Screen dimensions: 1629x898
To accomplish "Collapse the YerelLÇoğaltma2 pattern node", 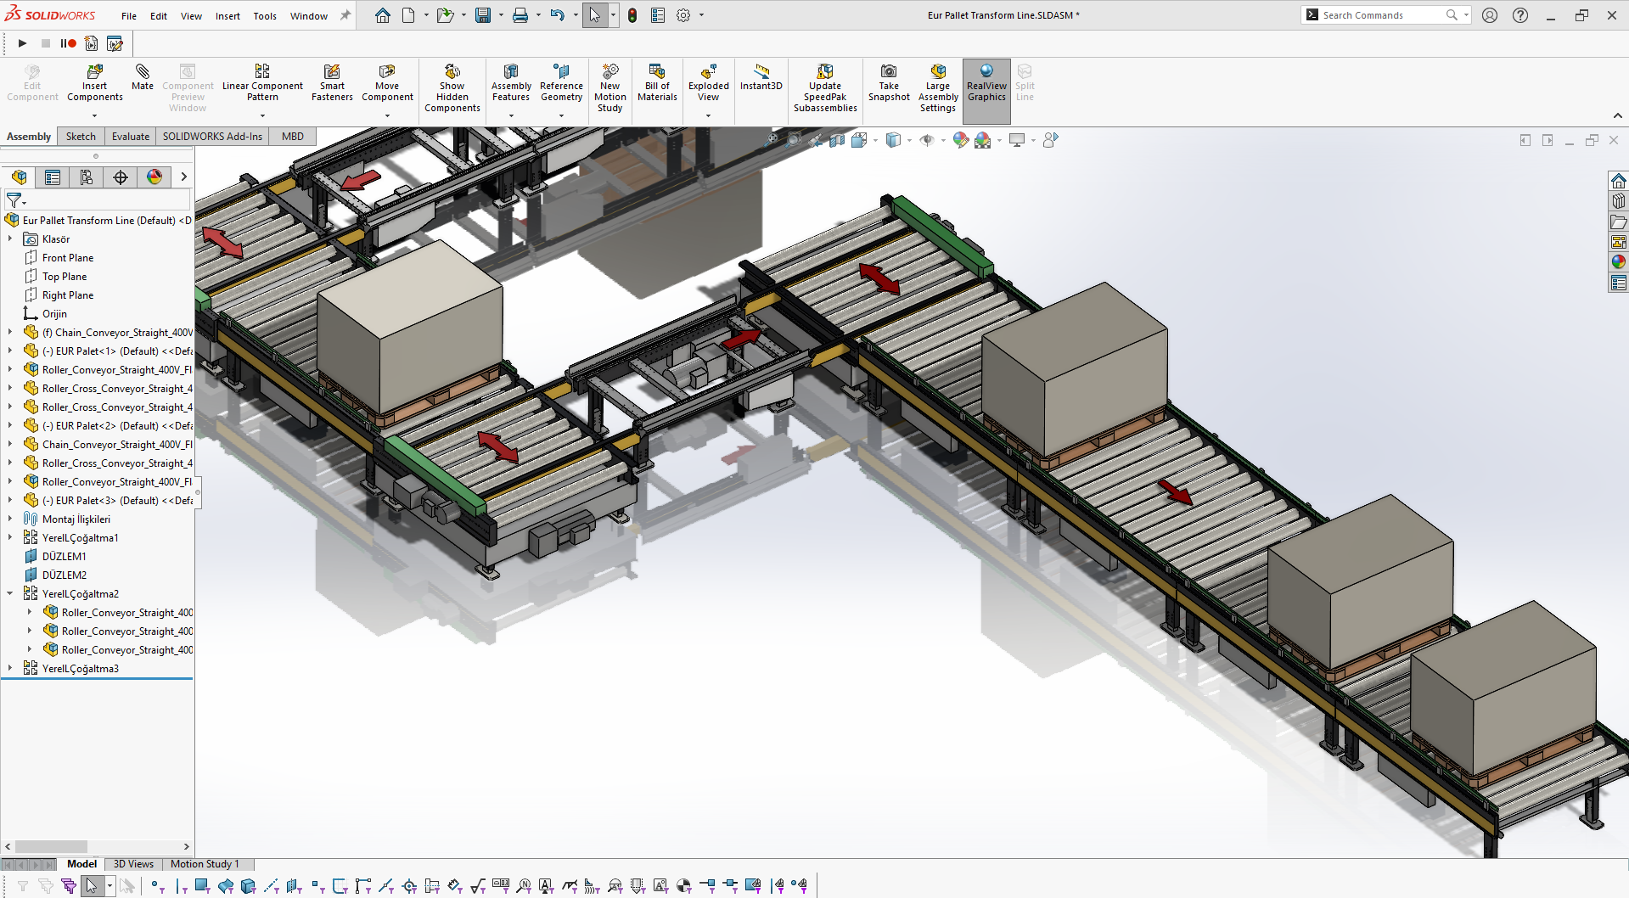I will pyautogui.click(x=10, y=594).
